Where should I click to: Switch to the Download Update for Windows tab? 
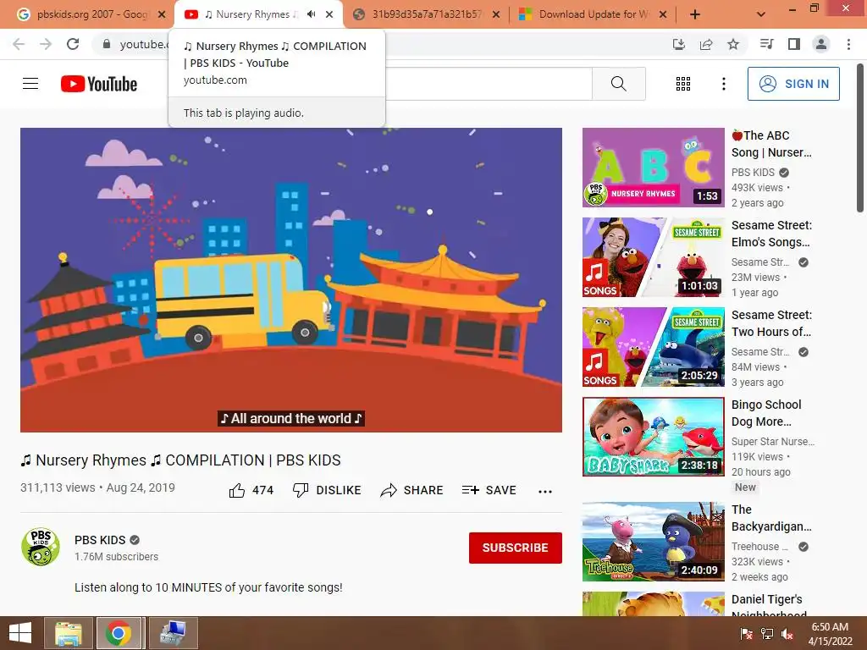click(594, 14)
